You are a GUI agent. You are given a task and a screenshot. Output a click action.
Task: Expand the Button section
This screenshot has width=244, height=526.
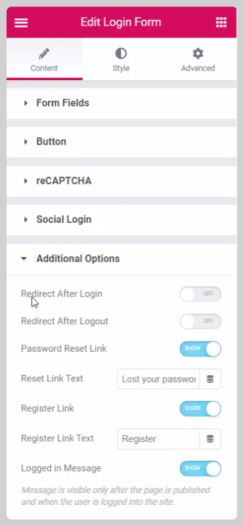coord(121,142)
